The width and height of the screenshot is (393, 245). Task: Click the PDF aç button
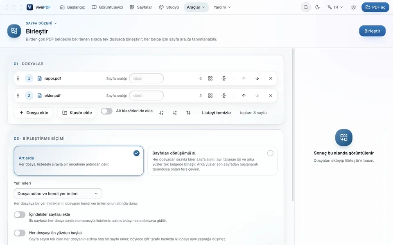(x=375, y=7)
